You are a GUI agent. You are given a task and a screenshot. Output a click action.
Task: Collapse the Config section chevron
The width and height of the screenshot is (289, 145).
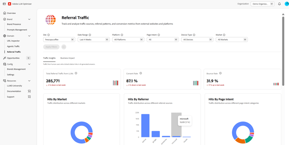coord(29,64)
